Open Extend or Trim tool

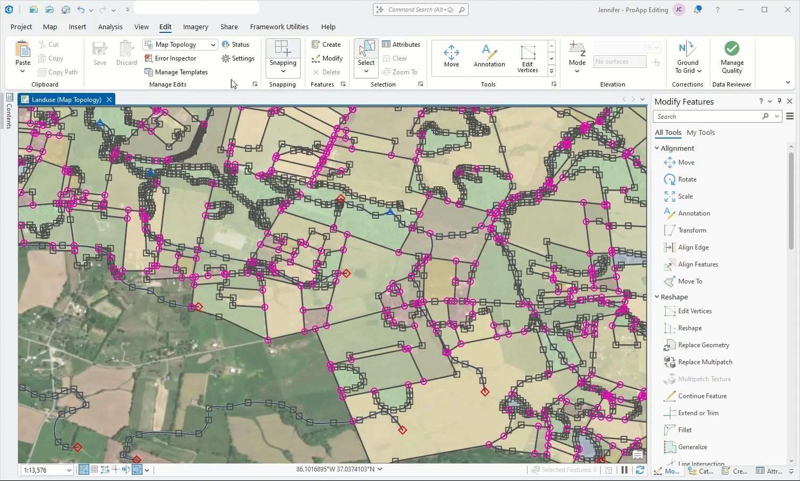point(691,413)
